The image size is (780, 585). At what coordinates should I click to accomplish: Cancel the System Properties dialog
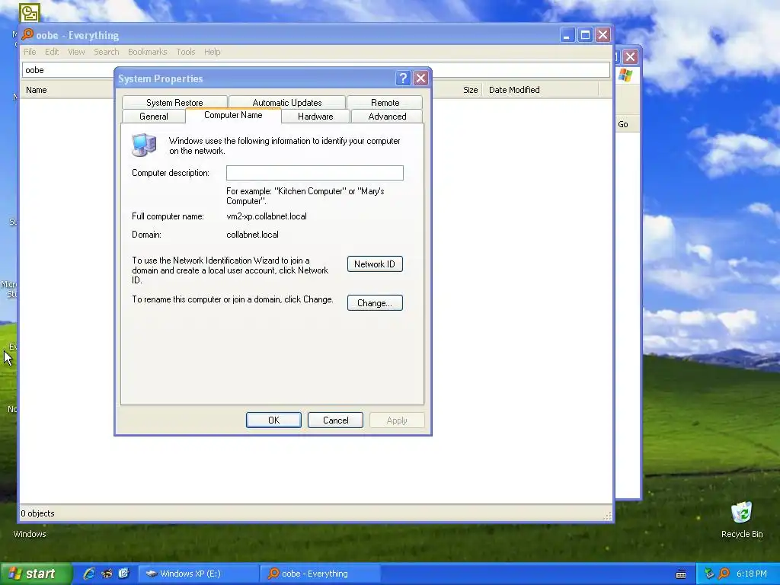(x=335, y=420)
